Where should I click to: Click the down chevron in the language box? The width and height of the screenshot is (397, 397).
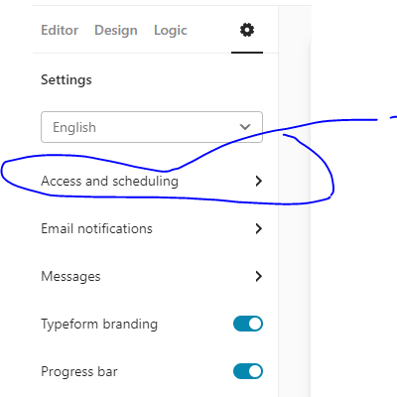click(245, 127)
